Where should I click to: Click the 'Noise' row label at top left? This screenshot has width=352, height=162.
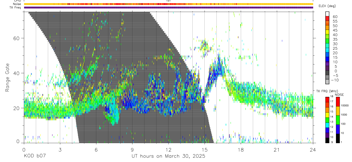[17, 4]
